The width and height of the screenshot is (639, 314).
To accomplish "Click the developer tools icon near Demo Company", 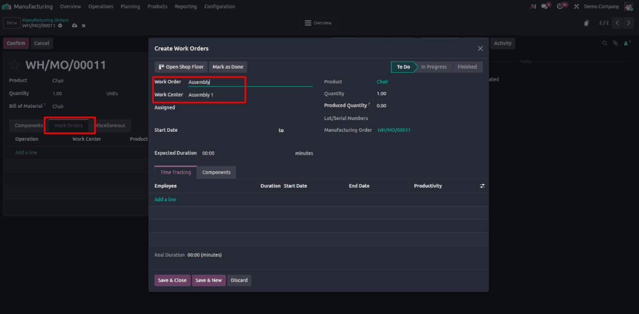I will pyautogui.click(x=576, y=6).
